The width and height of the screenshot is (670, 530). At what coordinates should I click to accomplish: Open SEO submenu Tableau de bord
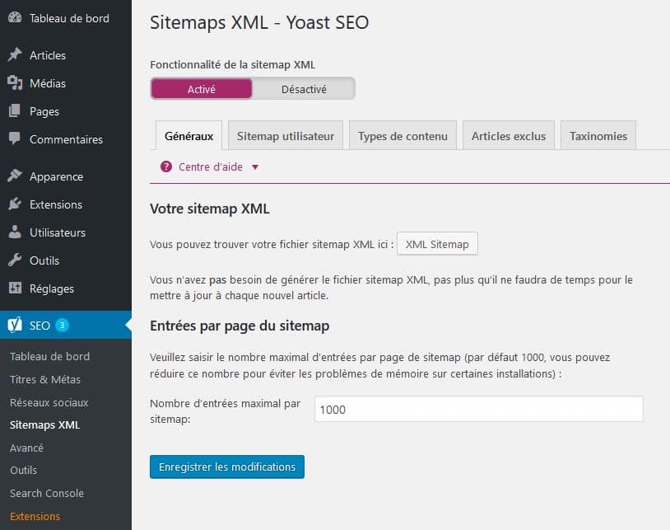[50, 356]
